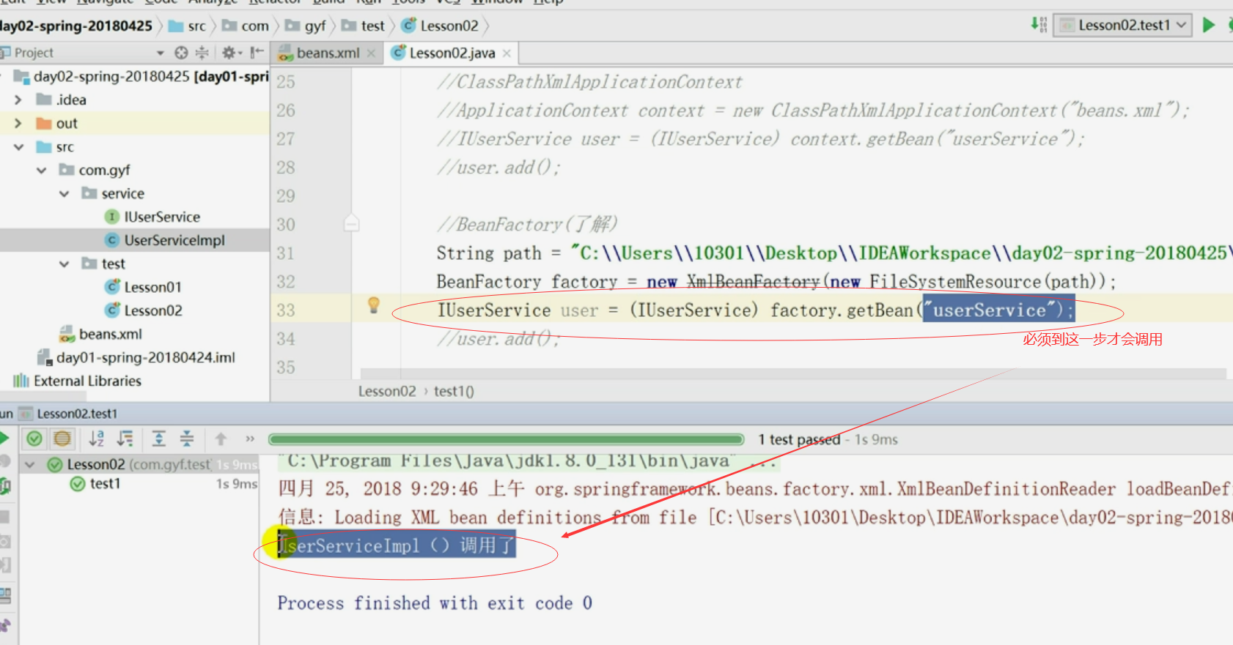Click the pin tab icon in Run sidebar
Image resolution: width=1233 pixels, height=645 pixels.
pos(4,625)
